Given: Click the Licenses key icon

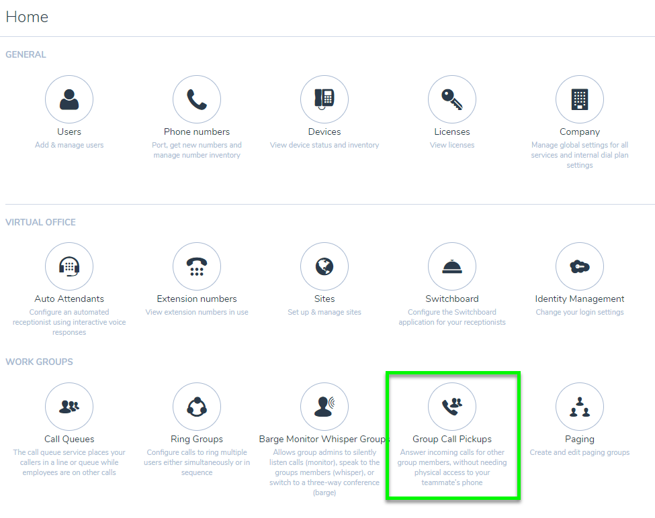Looking at the screenshot, I should click(x=452, y=99).
